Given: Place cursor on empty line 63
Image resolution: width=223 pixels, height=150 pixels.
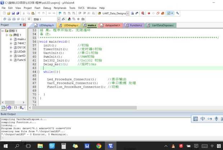Looking at the screenshot, I should [x=131, y=68].
